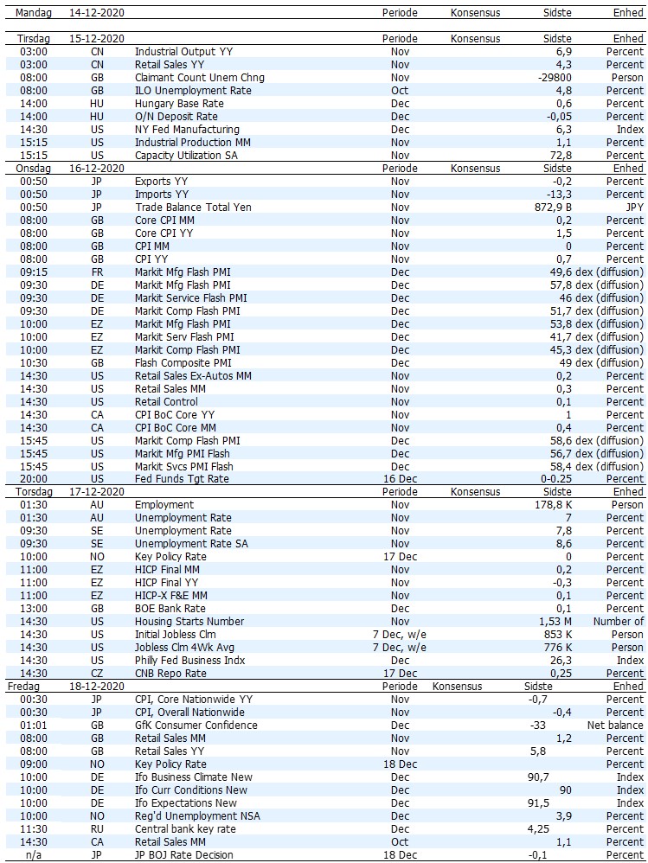The width and height of the screenshot is (648, 863).
Task: Click the JP BOJ Rate Decision event
Action: [183, 855]
